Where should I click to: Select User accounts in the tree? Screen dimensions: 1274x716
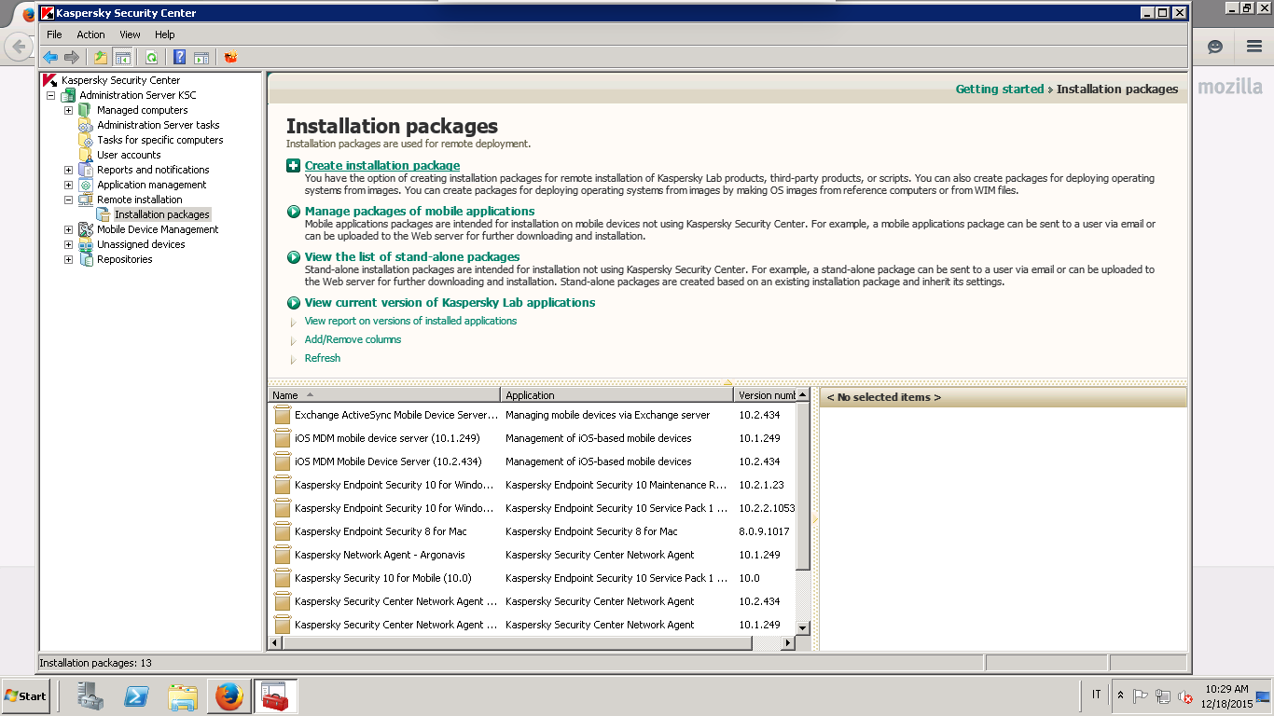point(129,155)
